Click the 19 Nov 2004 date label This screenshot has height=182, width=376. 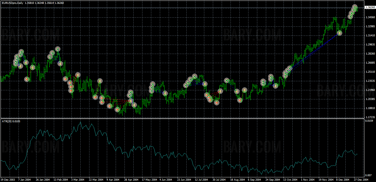pos(325,180)
